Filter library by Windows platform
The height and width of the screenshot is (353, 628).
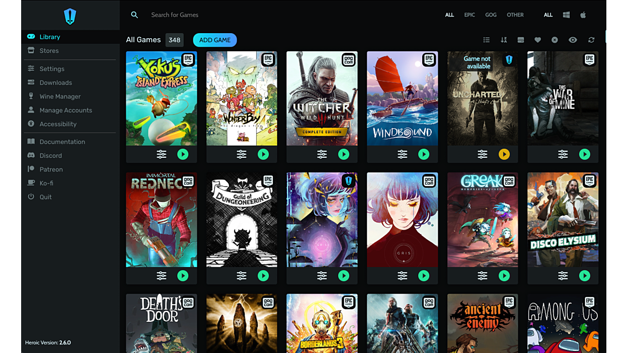pyautogui.click(x=566, y=15)
